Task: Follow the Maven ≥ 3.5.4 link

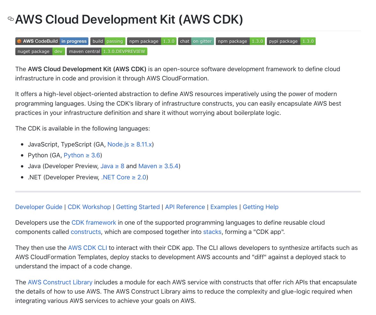Action: (158, 166)
